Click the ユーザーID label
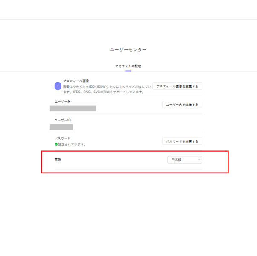 63,120
